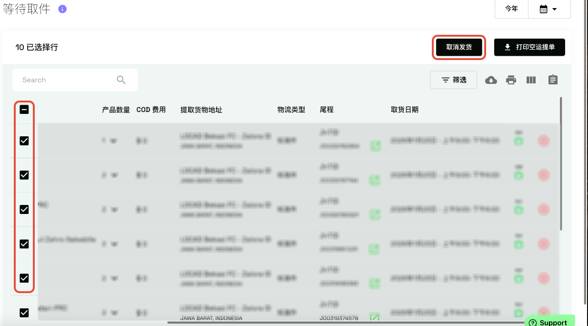Uncheck the checkbox in row J00319374578

(x=24, y=313)
